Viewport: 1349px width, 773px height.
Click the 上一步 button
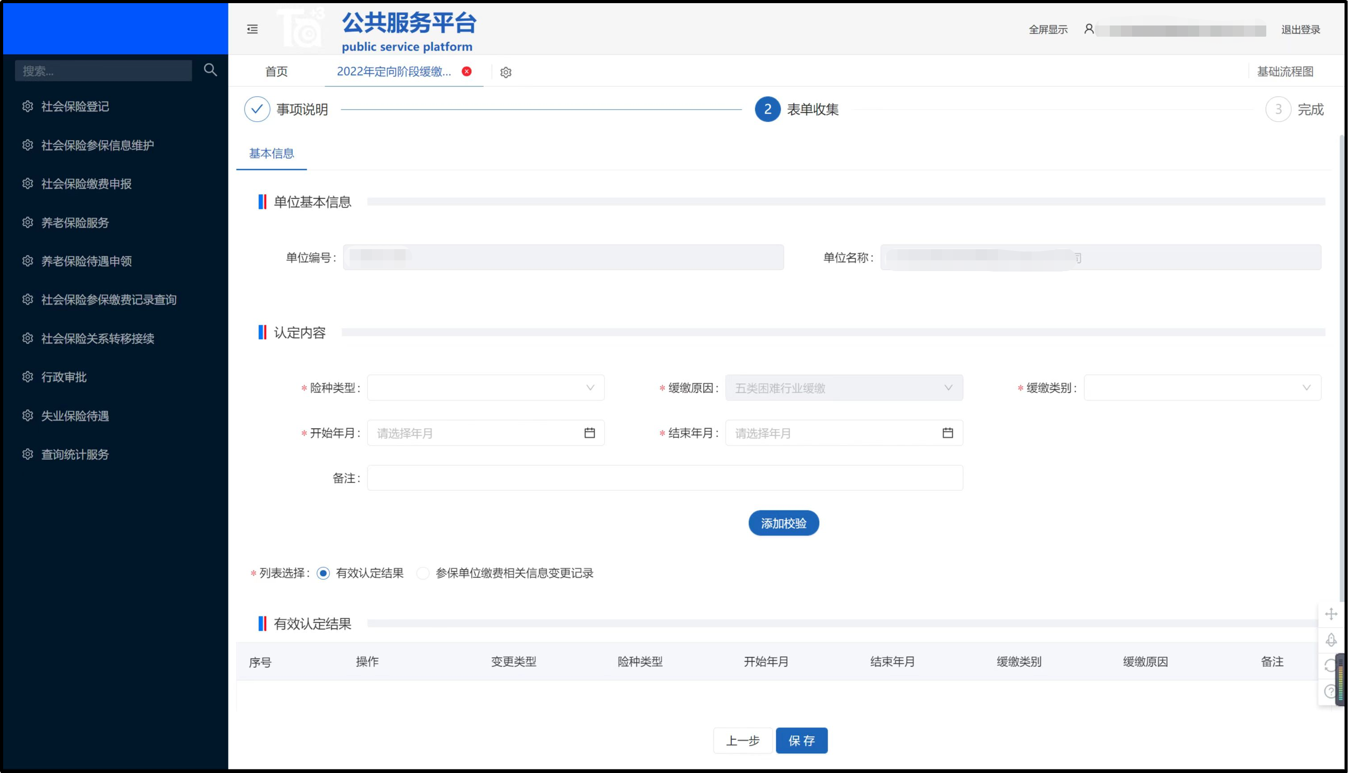pos(742,741)
